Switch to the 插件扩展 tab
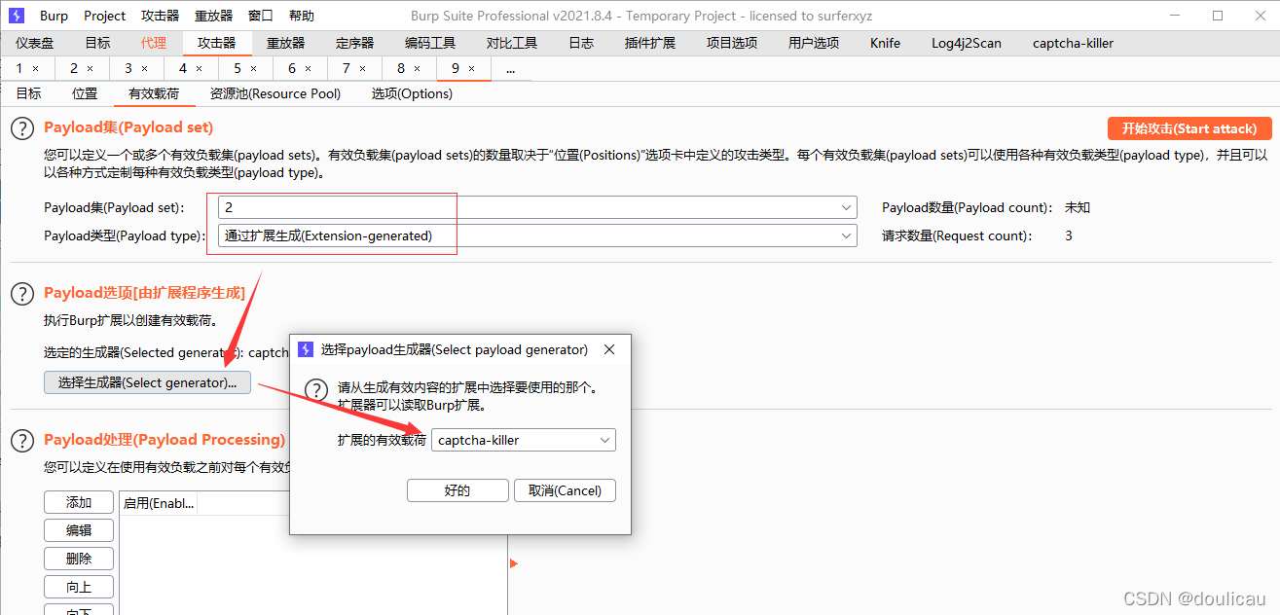 [x=650, y=43]
